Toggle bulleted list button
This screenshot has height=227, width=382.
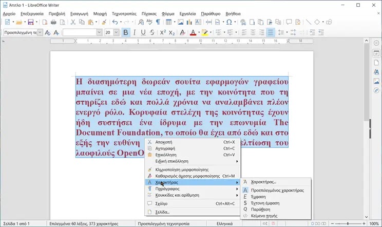[219, 32]
